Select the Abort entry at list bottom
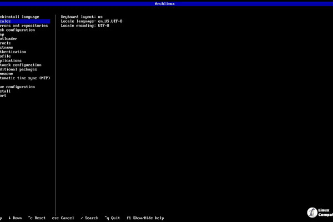The image size is (333, 222). (3, 95)
